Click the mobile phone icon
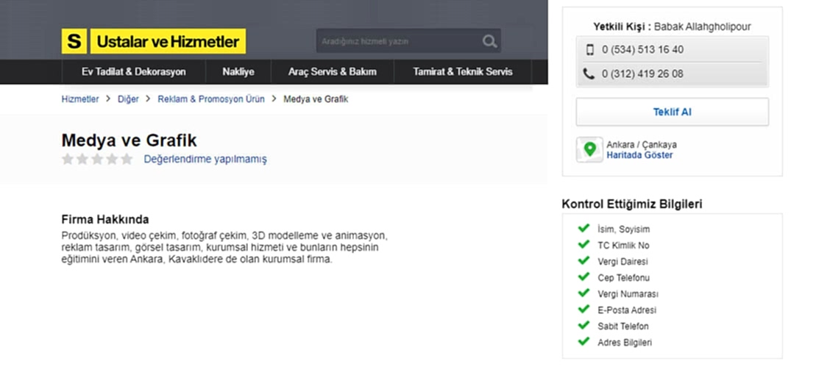 click(589, 50)
